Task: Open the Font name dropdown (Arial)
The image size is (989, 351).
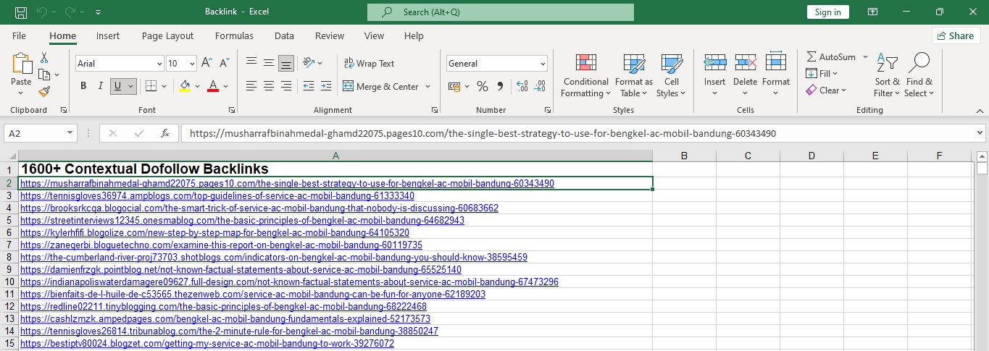Action: tap(159, 64)
